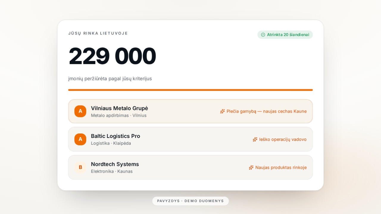381x214 pixels.
Task: Click the orange A badge beside Baltic Logistics Pro
Action: tap(80, 139)
